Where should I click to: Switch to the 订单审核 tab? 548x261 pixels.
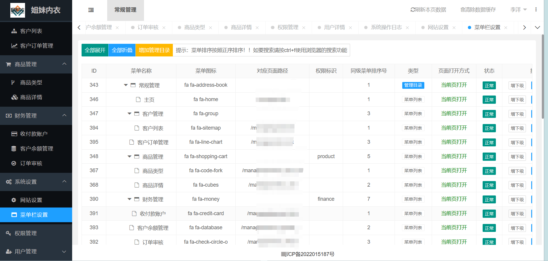click(148, 27)
